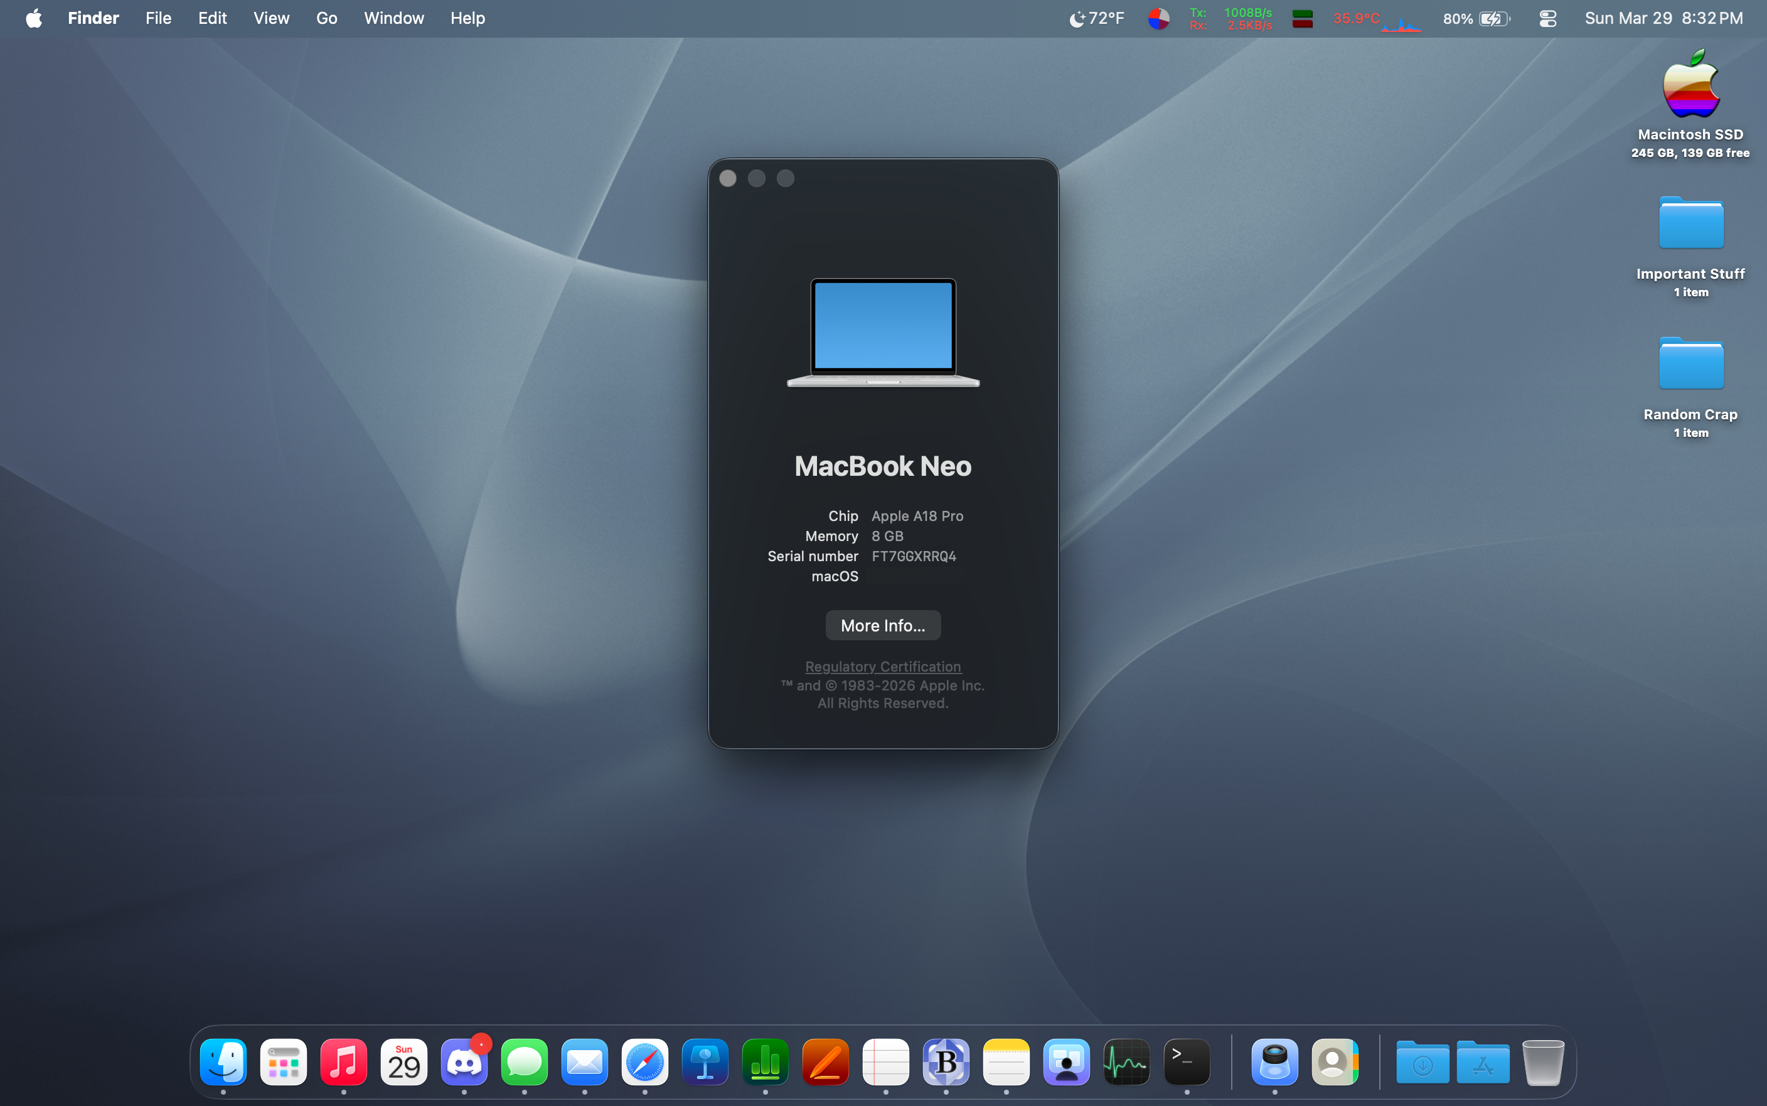Click the 'Memory' label

(x=832, y=536)
